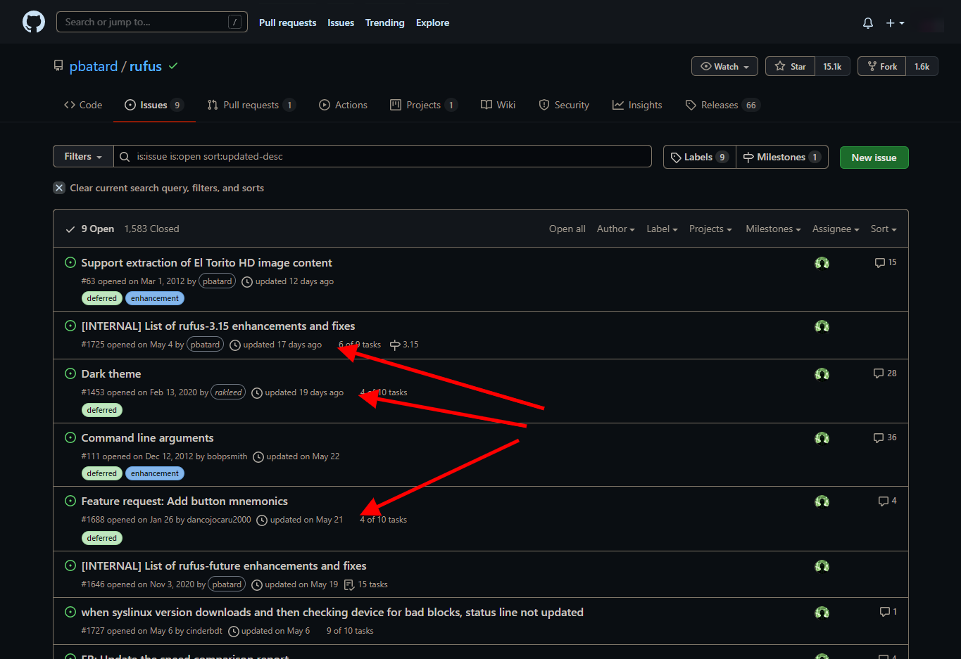This screenshot has width=961, height=659.
Task: Open the 28 comments on Dark theme
Action: tap(885, 373)
